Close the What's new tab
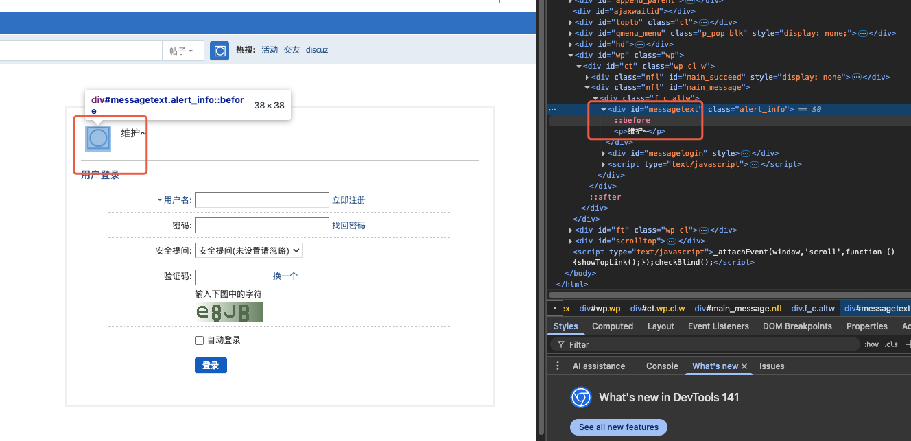This screenshot has width=911, height=441. pyautogui.click(x=744, y=366)
